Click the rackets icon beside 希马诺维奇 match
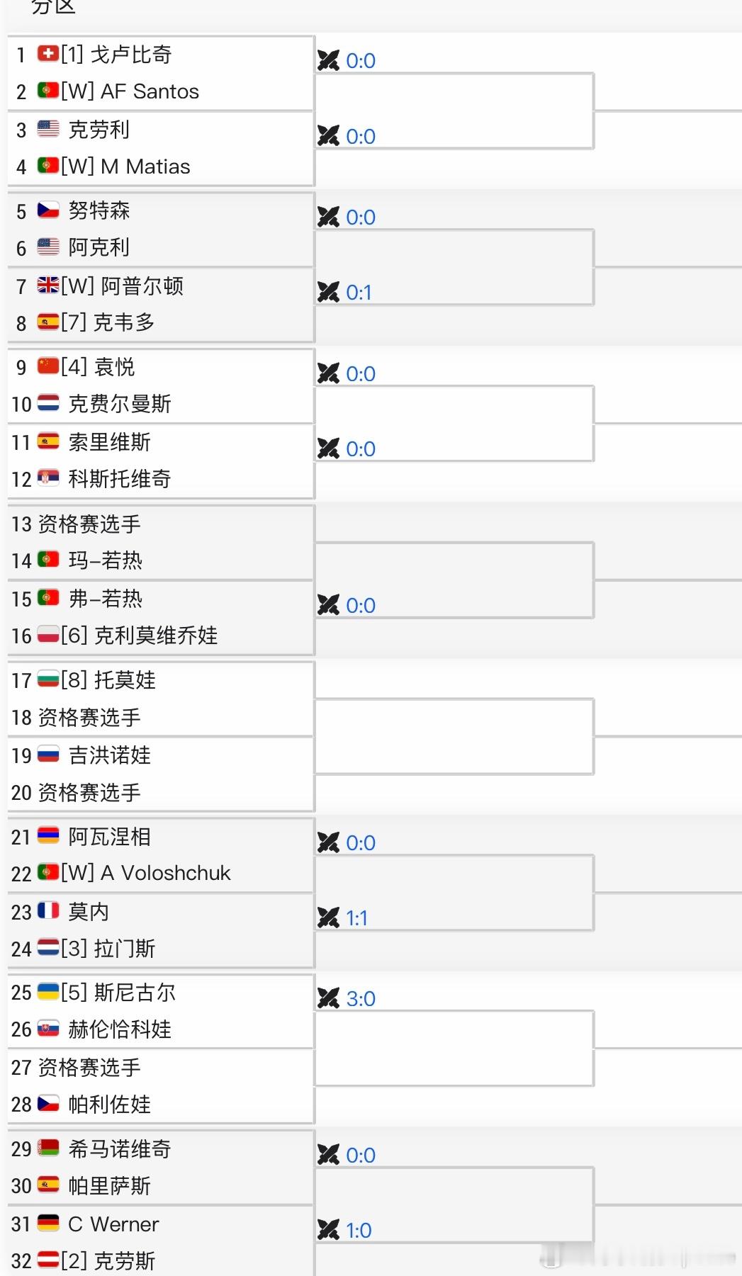 coord(330,1155)
